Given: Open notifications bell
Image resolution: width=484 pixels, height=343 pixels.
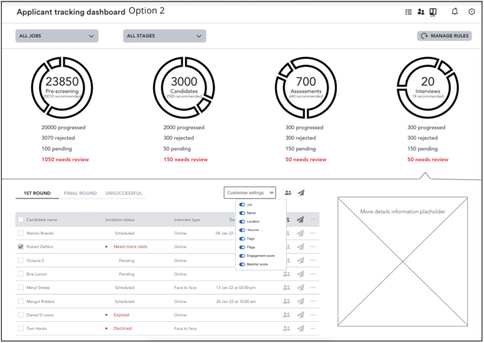Looking at the screenshot, I should point(455,11).
